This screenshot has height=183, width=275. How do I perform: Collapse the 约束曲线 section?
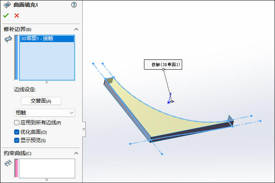(x=76, y=153)
